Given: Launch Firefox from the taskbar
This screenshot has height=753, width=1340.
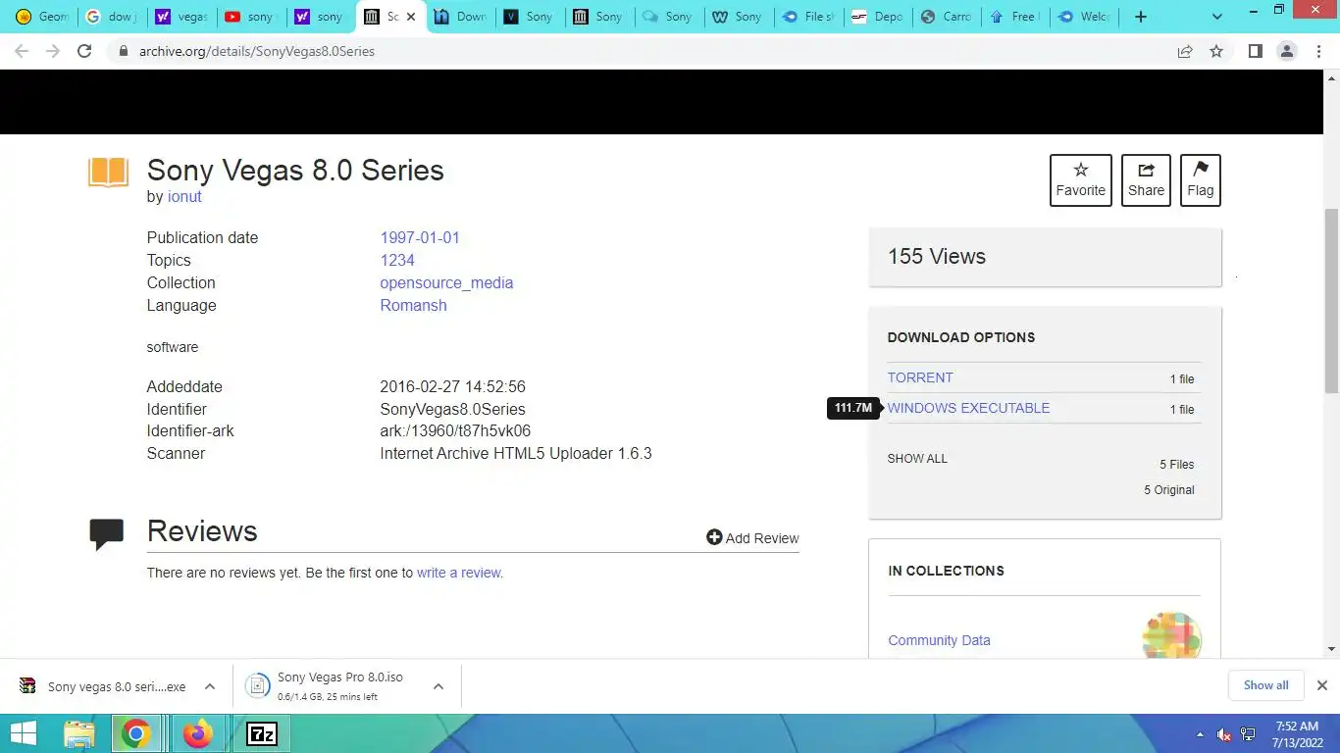Looking at the screenshot, I should click(x=198, y=733).
